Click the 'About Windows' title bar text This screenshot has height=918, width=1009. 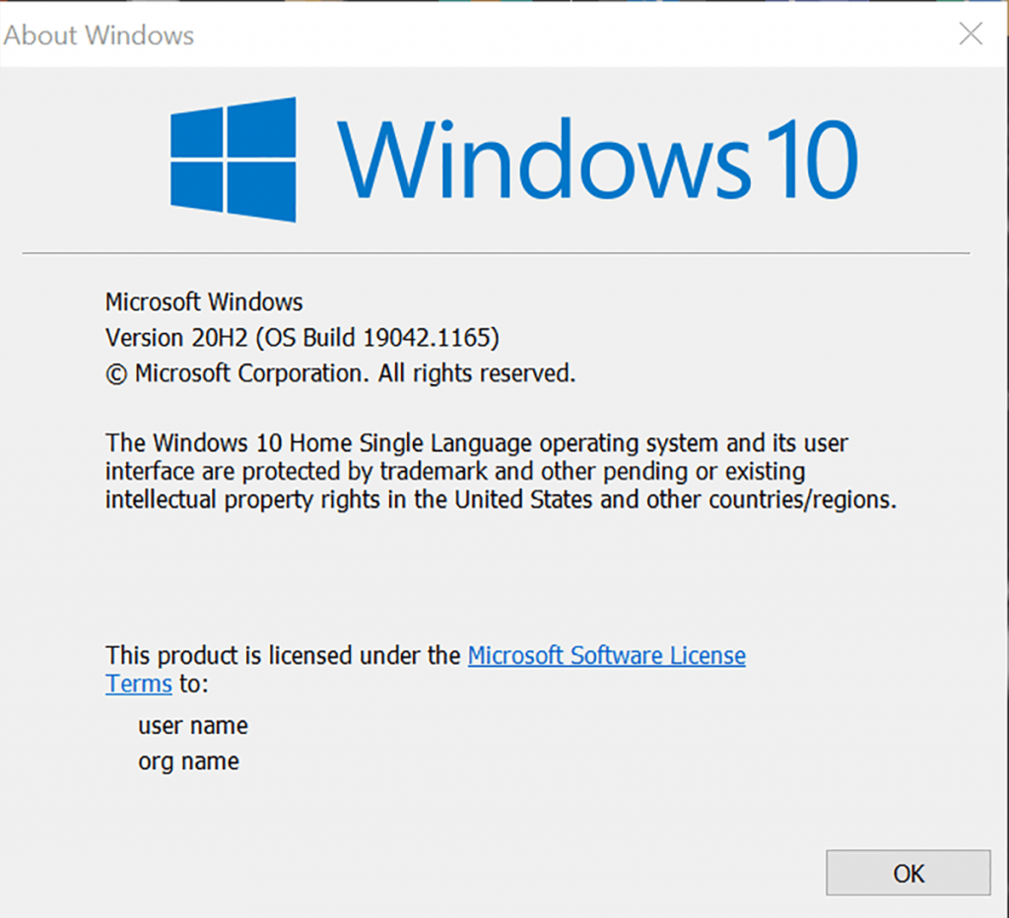point(99,35)
